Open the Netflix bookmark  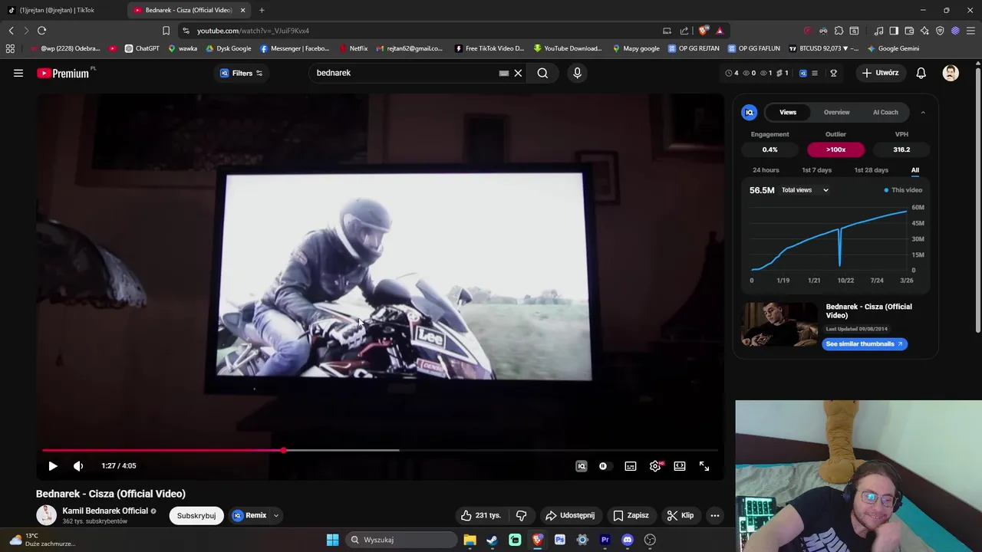(x=354, y=48)
